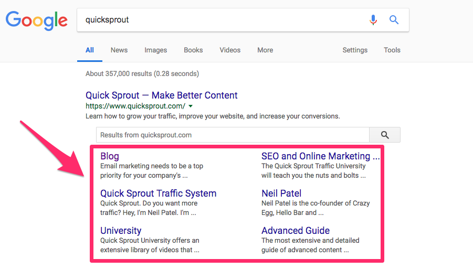The width and height of the screenshot is (473, 269).
Task: Click the 'Email marketing needs to be' snippet
Action: coord(152,171)
